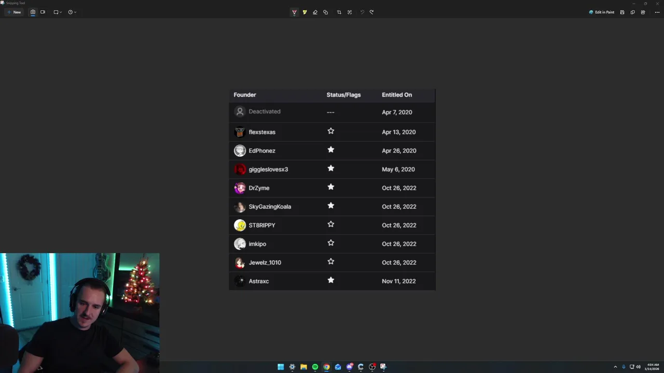Start a new snip with New button
Image resolution: width=664 pixels, height=373 pixels.
[14, 12]
